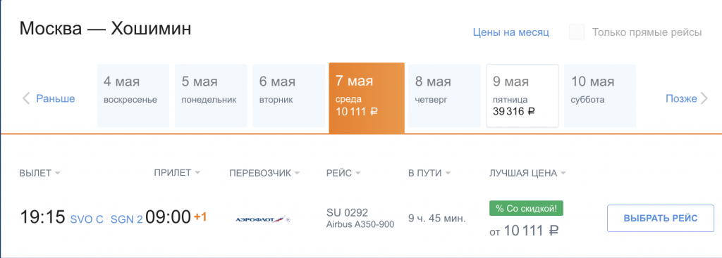Sort by ВЫЛЕТ column arrow

click(58, 173)
